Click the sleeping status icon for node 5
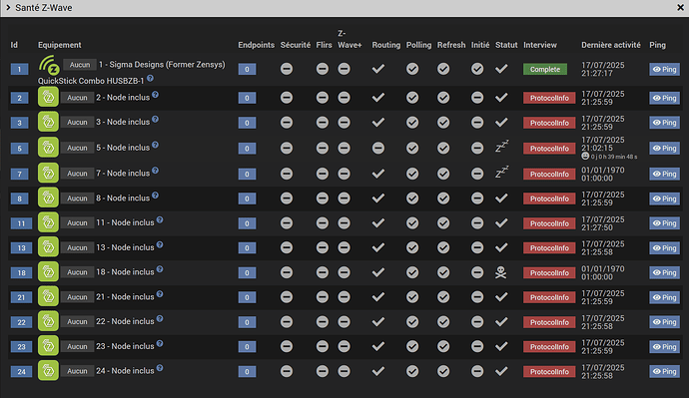The height and width of the screenshot is (398, 689). (502, 146)
